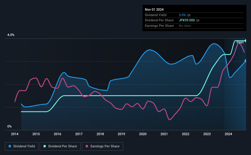Click the 2022 label on the x-axis
This screenshot has height=155, width=251.
point(186,134)
